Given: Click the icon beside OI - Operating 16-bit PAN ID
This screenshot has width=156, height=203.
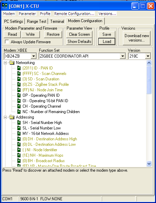Looking at the screenshot, I should click(x=19, y=101).
